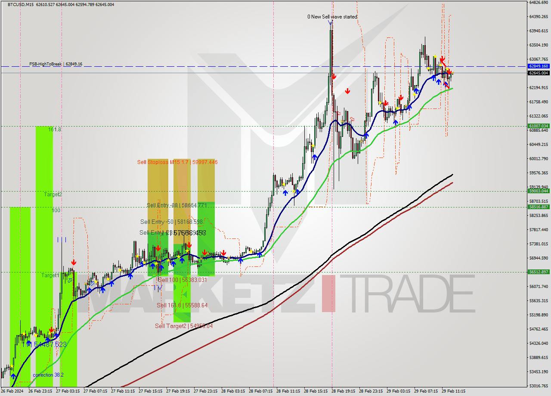This screenshot has height=396, width=551.
Task: Click the '27 Feb 07:15' time axis label
Action: tap(95, 391)
